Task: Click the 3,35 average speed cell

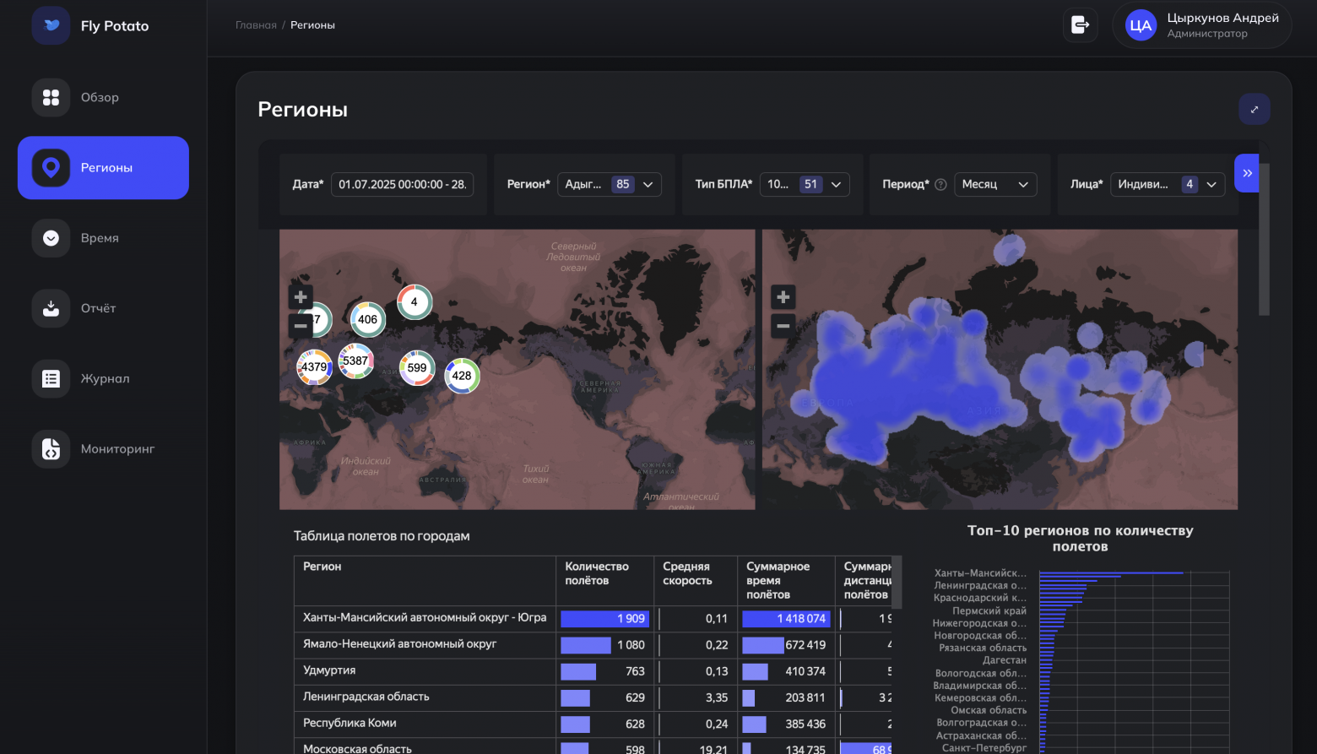Action: tap(696, 697)
